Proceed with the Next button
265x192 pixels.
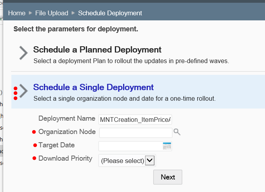(x=168, y=177)
